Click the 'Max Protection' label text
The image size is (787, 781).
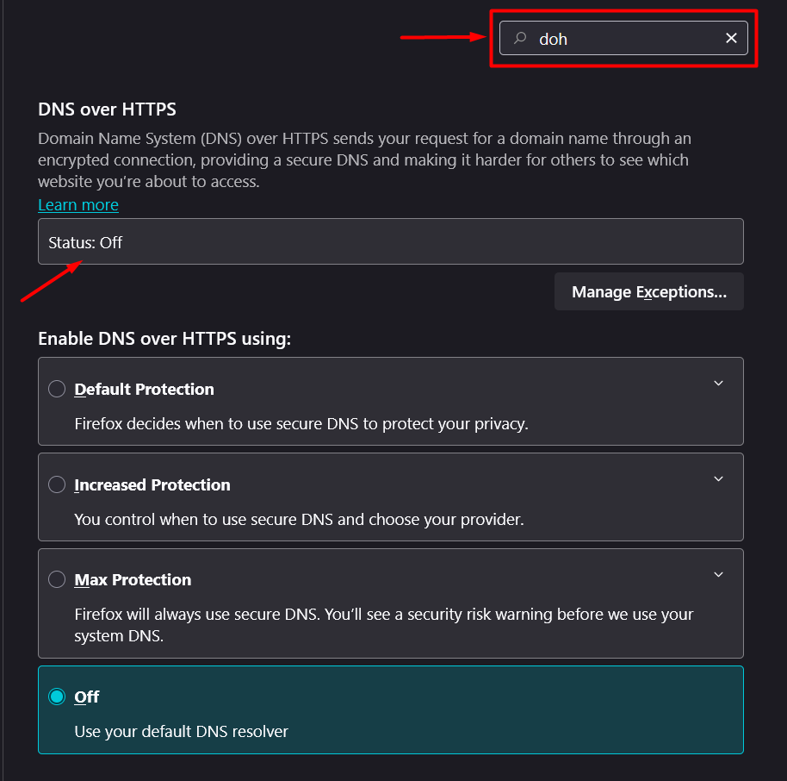pyautogui.click(x=133, y=580)
